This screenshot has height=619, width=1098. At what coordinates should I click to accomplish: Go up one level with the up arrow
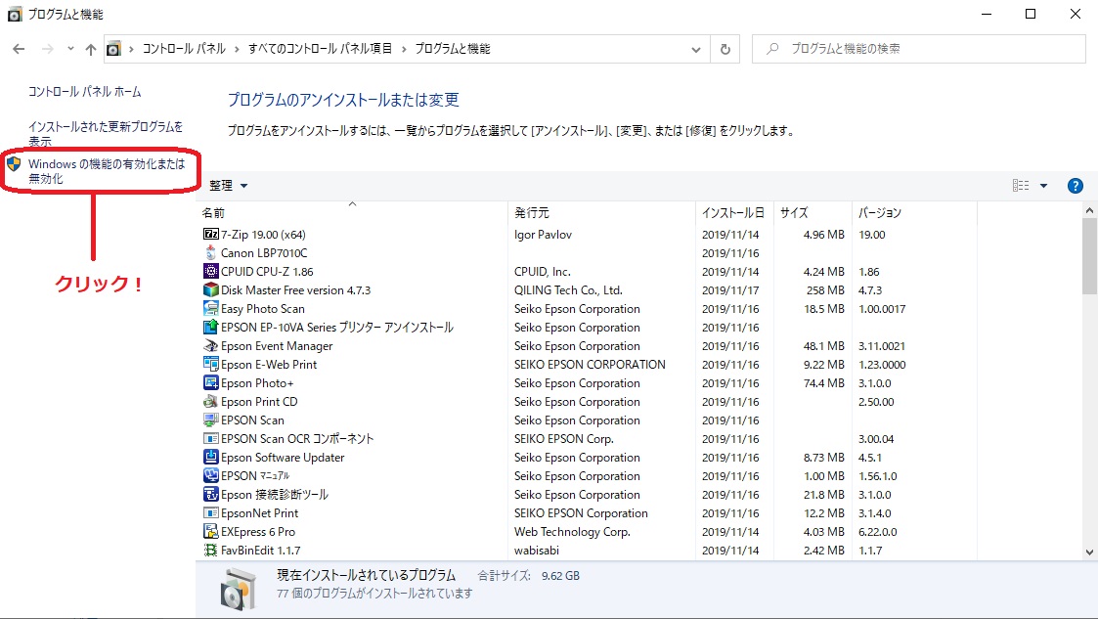point(90,49)
